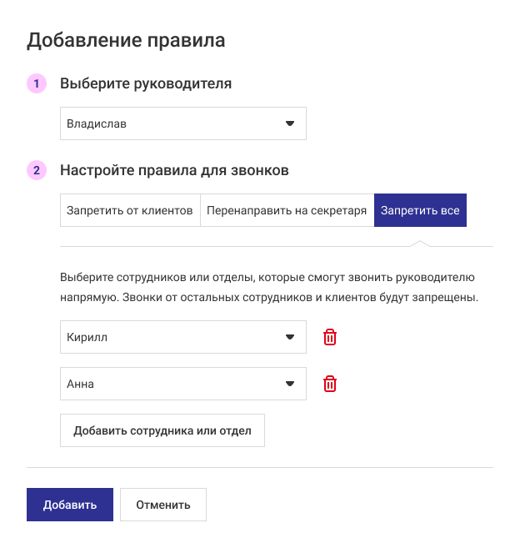Image resolution: width=520 pixels, height=548 pixels.
Task: Delete the Кирилл employee row
Action: tap(330, 337)
